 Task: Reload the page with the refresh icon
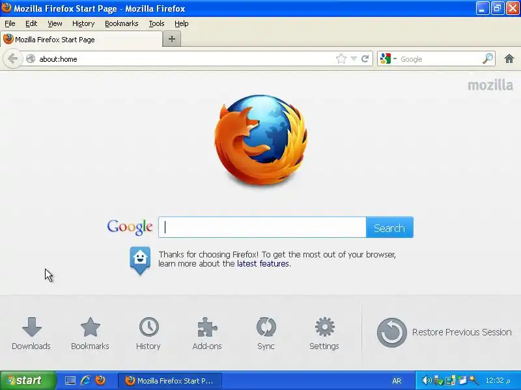click(365, 59)
